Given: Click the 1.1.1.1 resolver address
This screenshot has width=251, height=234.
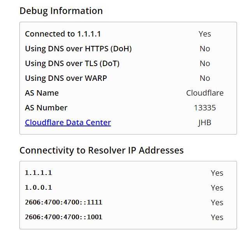Looking at the screenshot, I should tap(39, 173).
